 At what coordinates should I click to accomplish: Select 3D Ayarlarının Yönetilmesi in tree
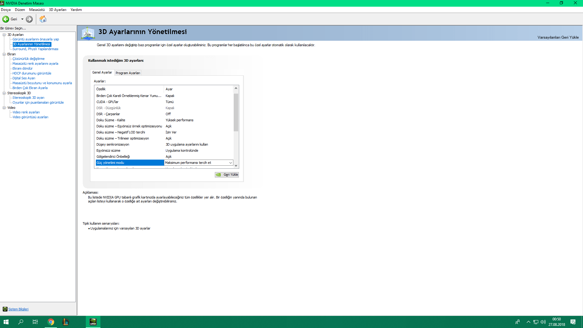(32, 44)
